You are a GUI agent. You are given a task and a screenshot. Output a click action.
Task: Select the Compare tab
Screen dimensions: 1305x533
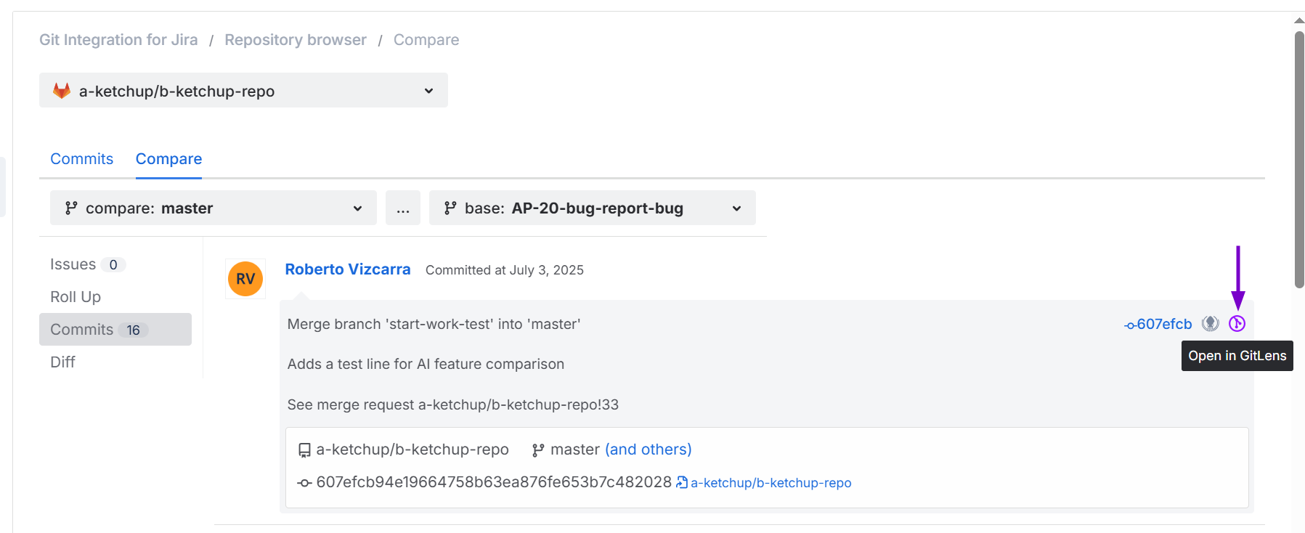(x=168, y=159)
